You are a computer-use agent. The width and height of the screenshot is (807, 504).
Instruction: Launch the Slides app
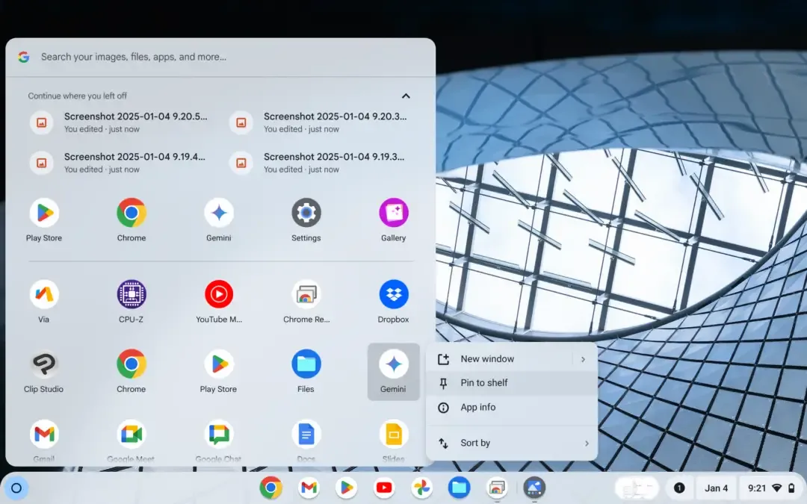pos(394,441)
